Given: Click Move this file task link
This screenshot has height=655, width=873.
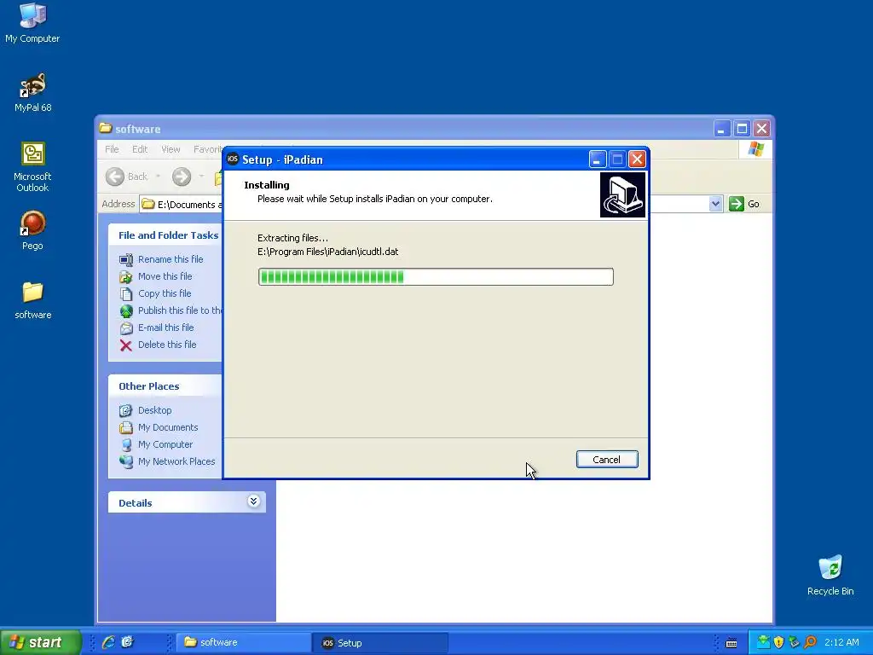Looking at the screenshot, I should click(165, 276).
